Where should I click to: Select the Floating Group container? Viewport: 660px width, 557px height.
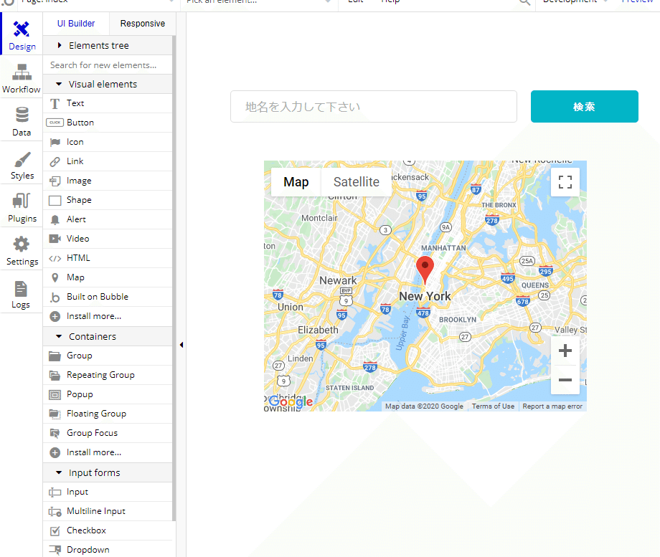coord(108,414)
